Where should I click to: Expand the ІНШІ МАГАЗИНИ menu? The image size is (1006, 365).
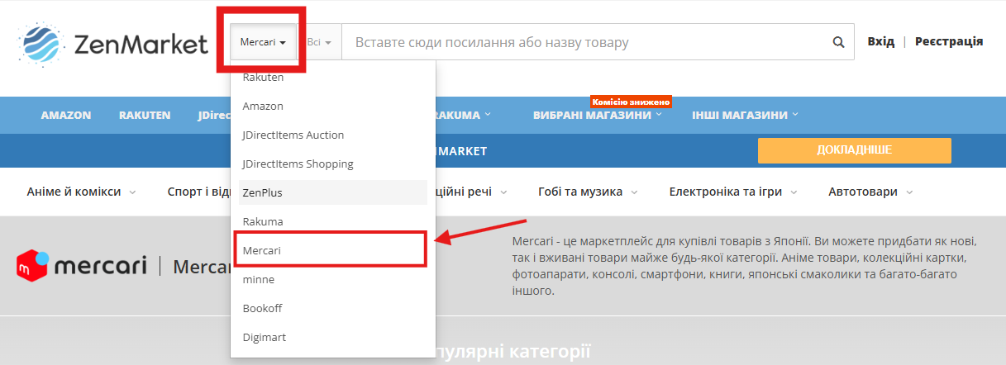(746, 115)
